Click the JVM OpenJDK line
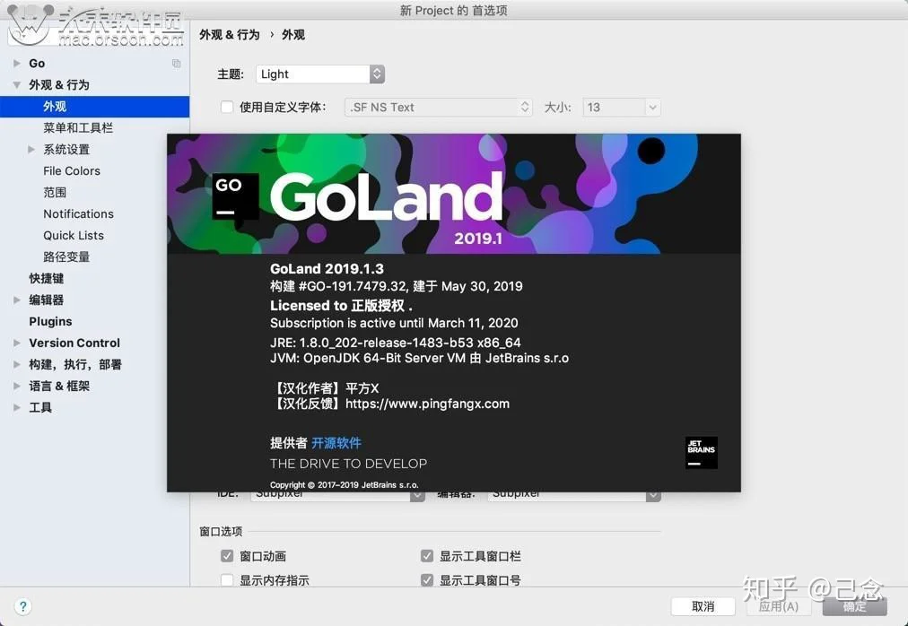Viewport: 908px width, 626px height. (419, 358)
